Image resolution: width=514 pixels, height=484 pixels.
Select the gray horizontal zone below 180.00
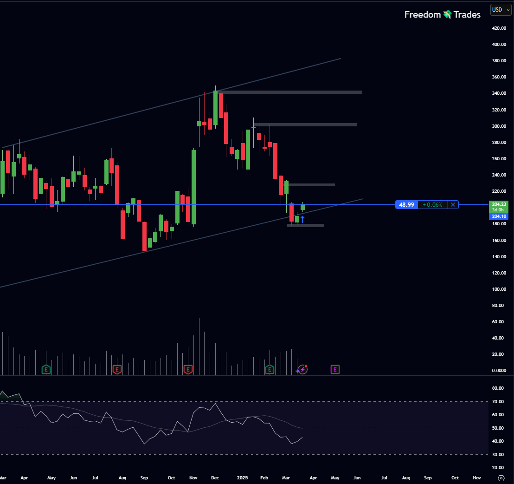(306, 225)
